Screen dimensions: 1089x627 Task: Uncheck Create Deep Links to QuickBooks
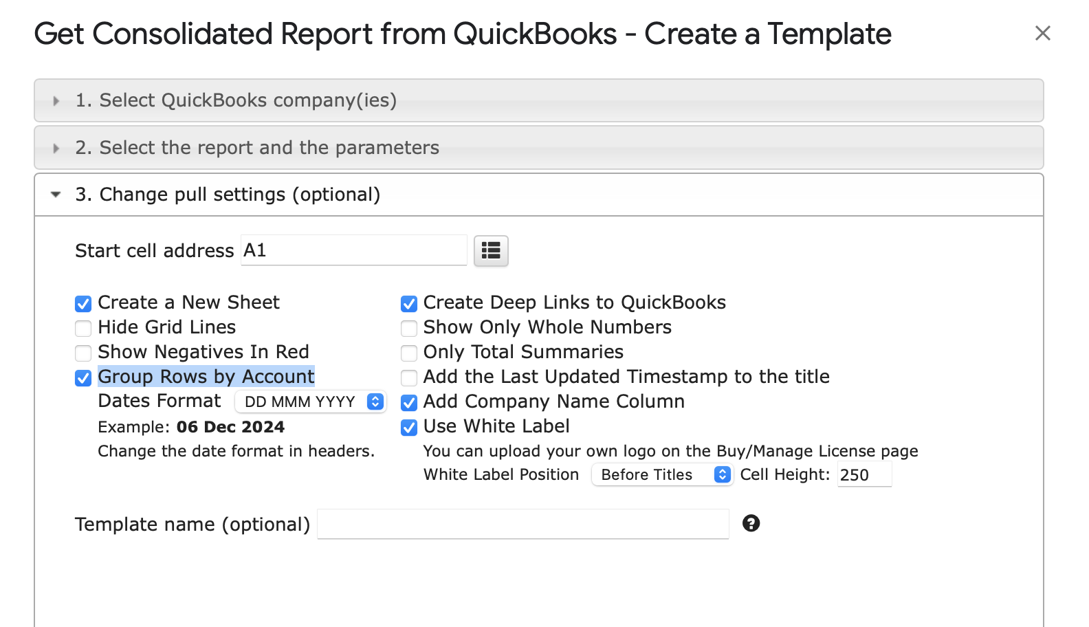point(409,304)
